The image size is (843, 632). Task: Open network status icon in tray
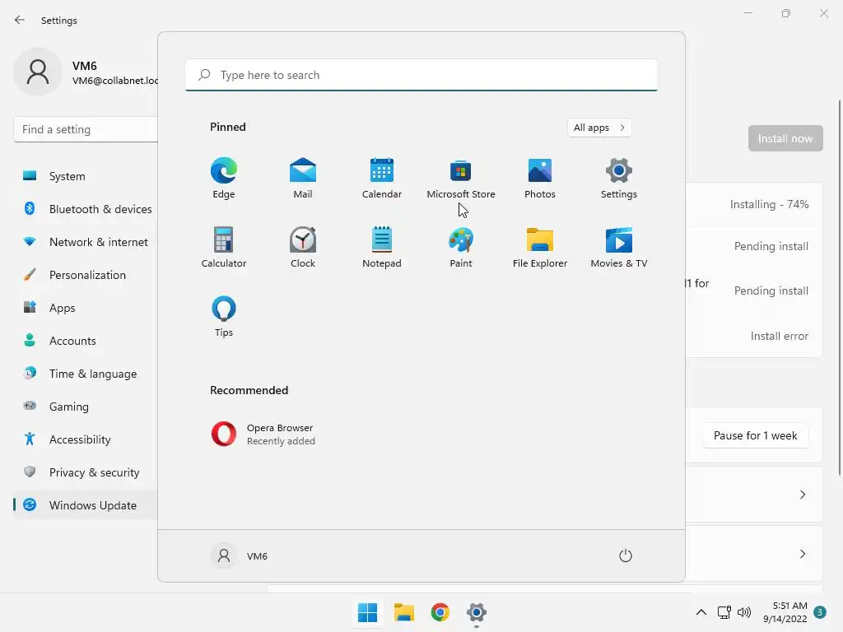click(x=724, y=612)
